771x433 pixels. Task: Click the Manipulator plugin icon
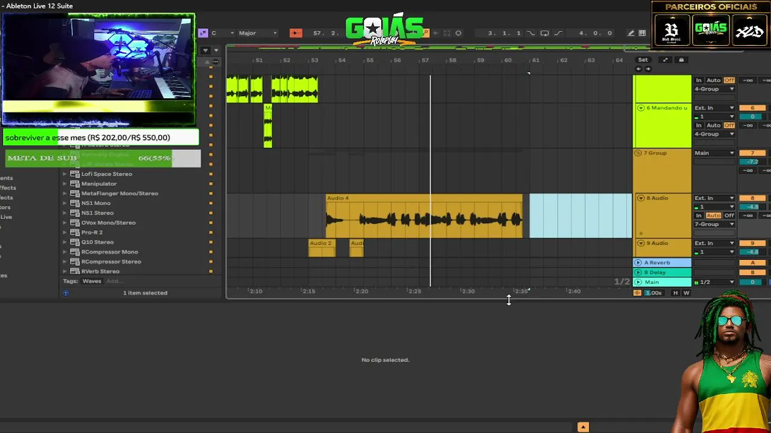[75, 184]
